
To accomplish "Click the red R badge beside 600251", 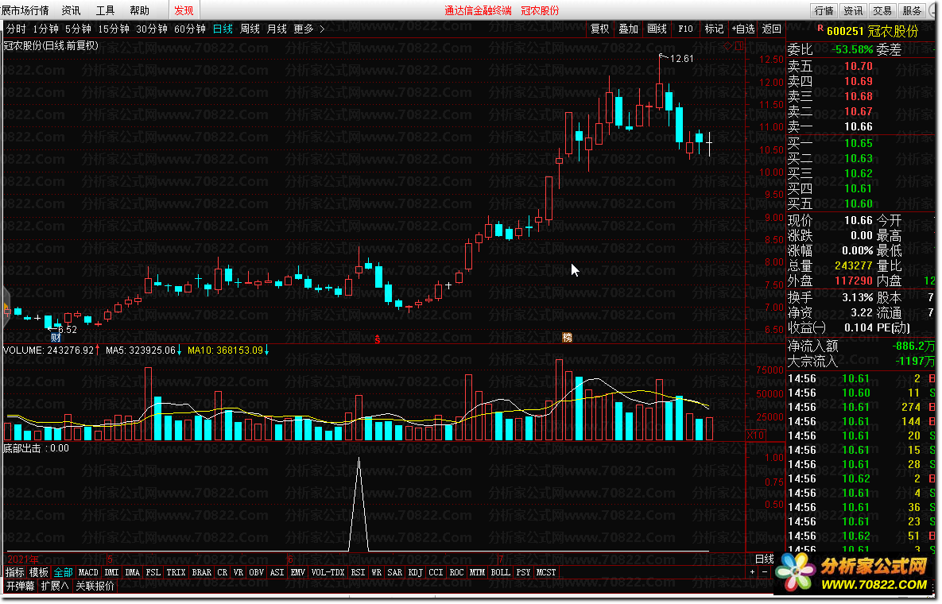I will 820,28.
